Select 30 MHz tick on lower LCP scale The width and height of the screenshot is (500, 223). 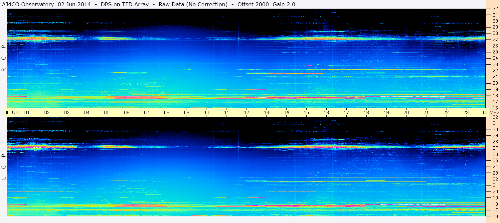tap(495, 129)
